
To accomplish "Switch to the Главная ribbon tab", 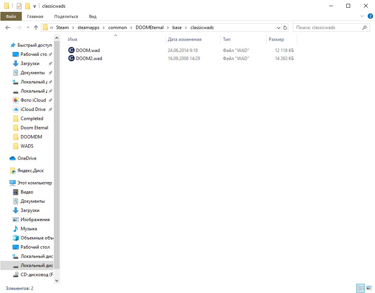I will point(35,16).
